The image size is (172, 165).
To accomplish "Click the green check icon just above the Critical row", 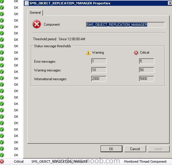I will 2,155.
